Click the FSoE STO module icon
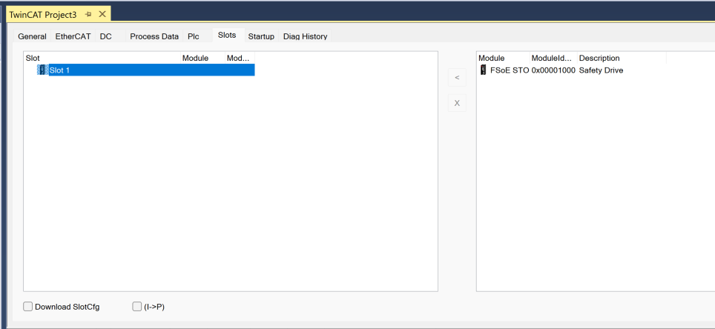 click(484, 70)
